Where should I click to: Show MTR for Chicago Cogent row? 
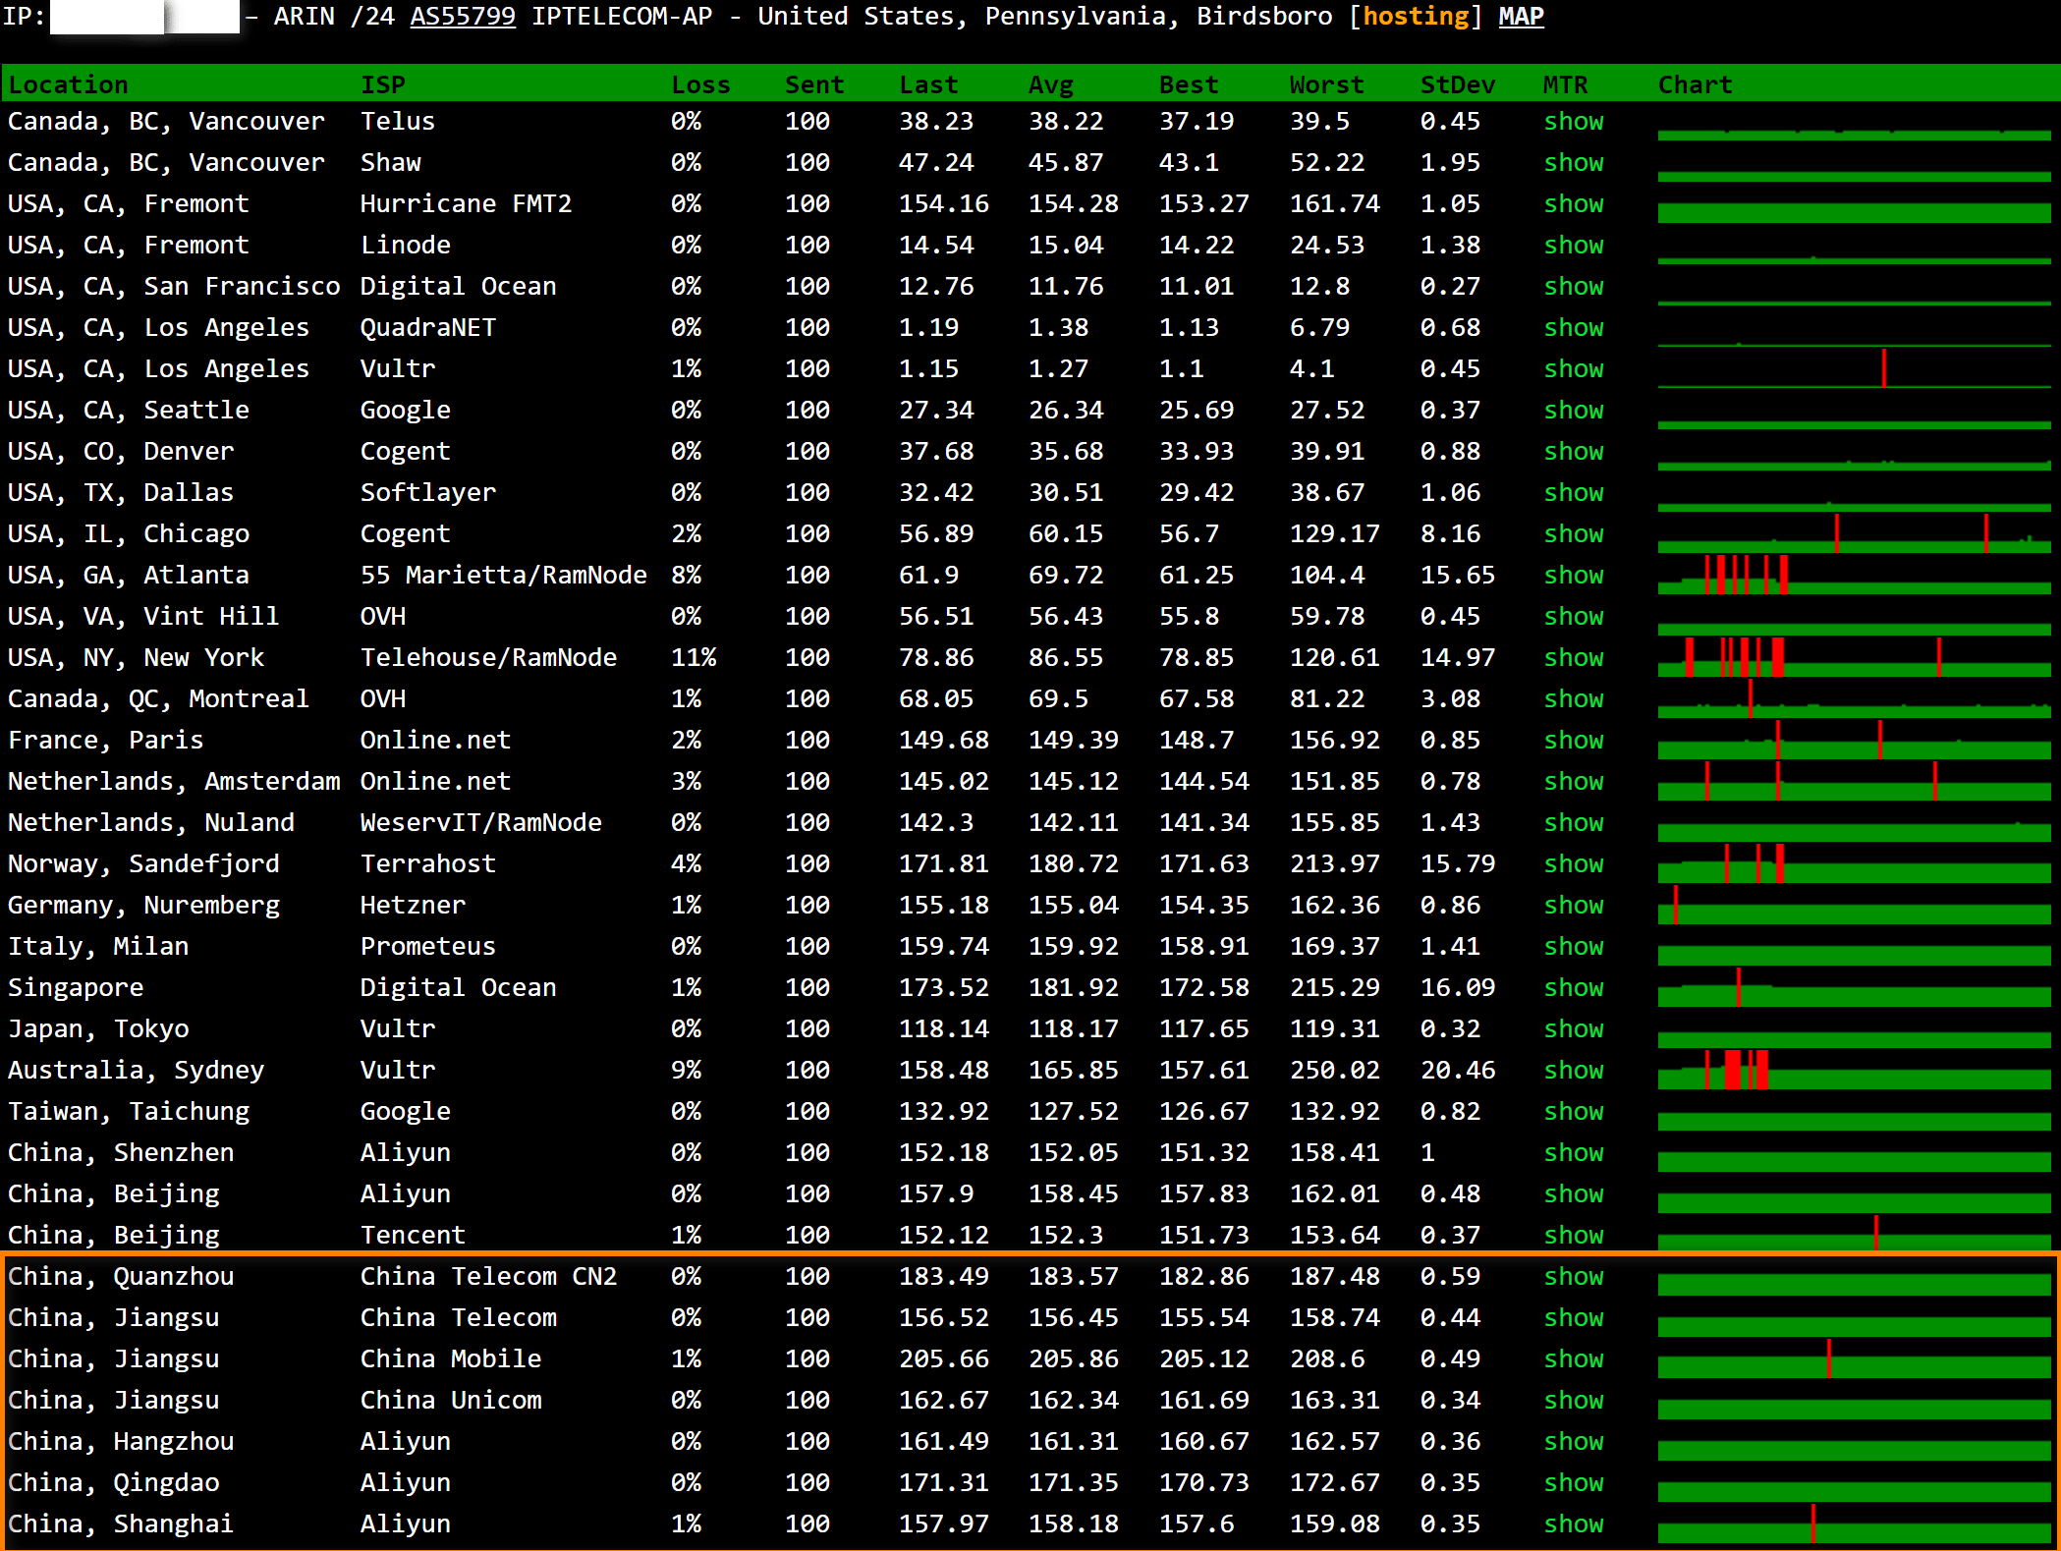[1573, 533]
